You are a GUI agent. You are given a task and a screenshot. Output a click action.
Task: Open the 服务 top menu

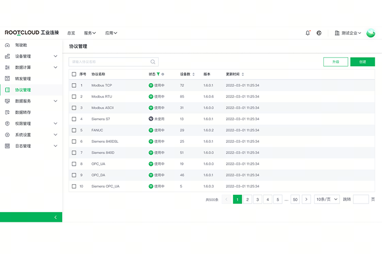pyautogui.click(x=90, y=33)
